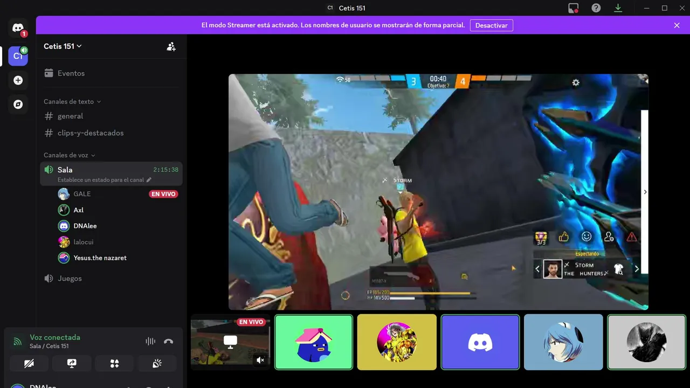Select the EN VIVO stream thumbnail
The width and height of the screenshot is (690, 388).
point(230,342)
